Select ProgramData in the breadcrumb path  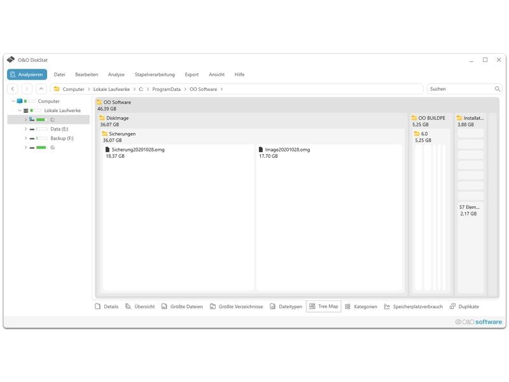click(166, 89)
